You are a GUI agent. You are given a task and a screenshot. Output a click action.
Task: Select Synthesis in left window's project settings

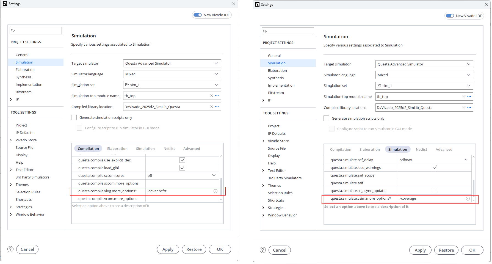coord(23,77)
